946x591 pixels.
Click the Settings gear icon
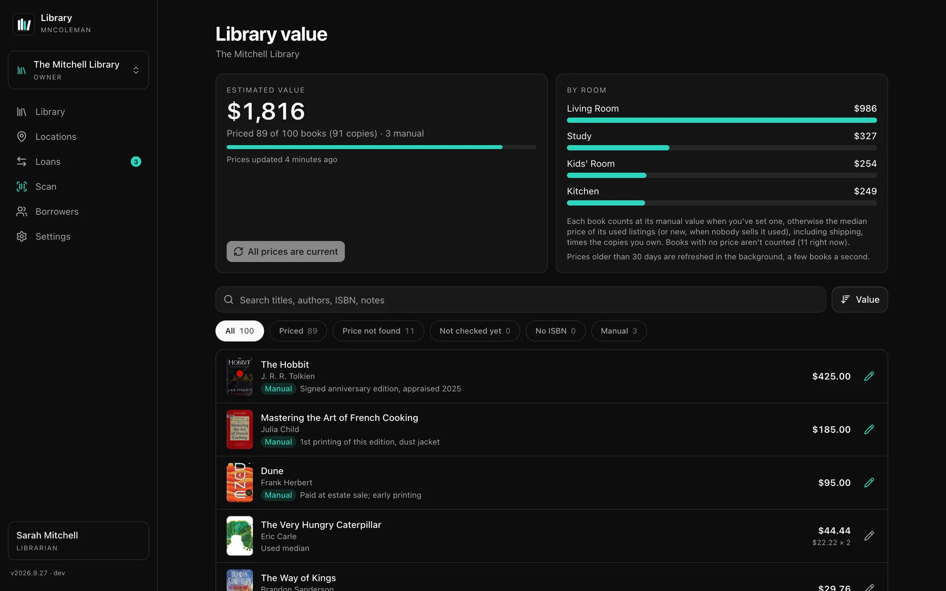(x=22, y=236)
